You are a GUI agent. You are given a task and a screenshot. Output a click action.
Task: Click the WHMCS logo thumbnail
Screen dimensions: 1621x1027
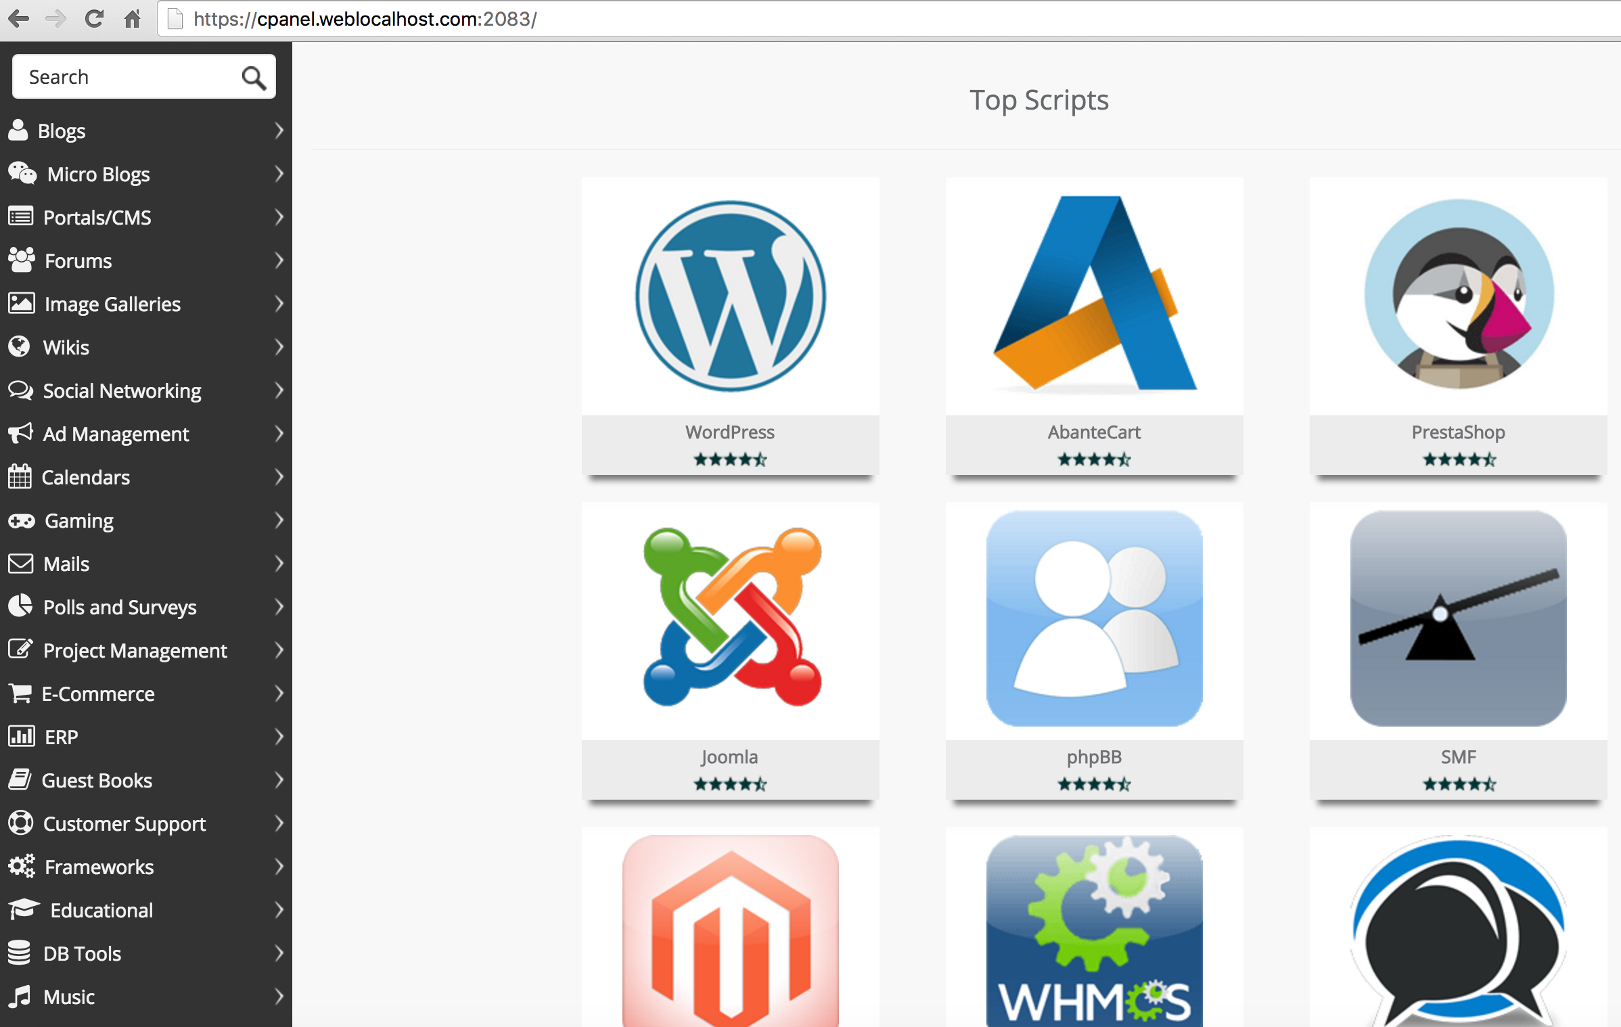[1095, 931]
